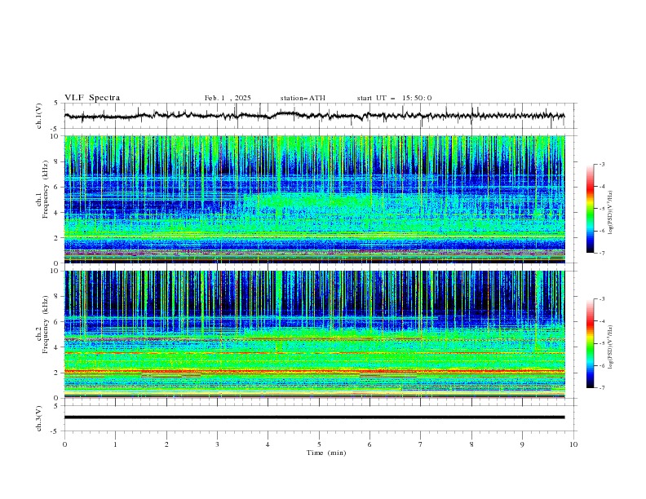
Task: Click the "VLF Spectra" title text
Action: click(92, 98)
